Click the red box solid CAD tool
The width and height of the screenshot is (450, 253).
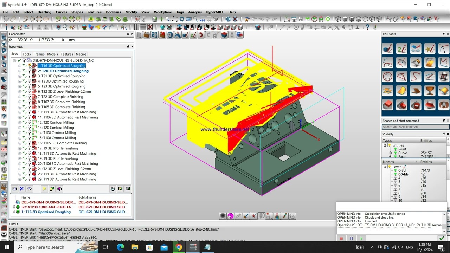388,105
